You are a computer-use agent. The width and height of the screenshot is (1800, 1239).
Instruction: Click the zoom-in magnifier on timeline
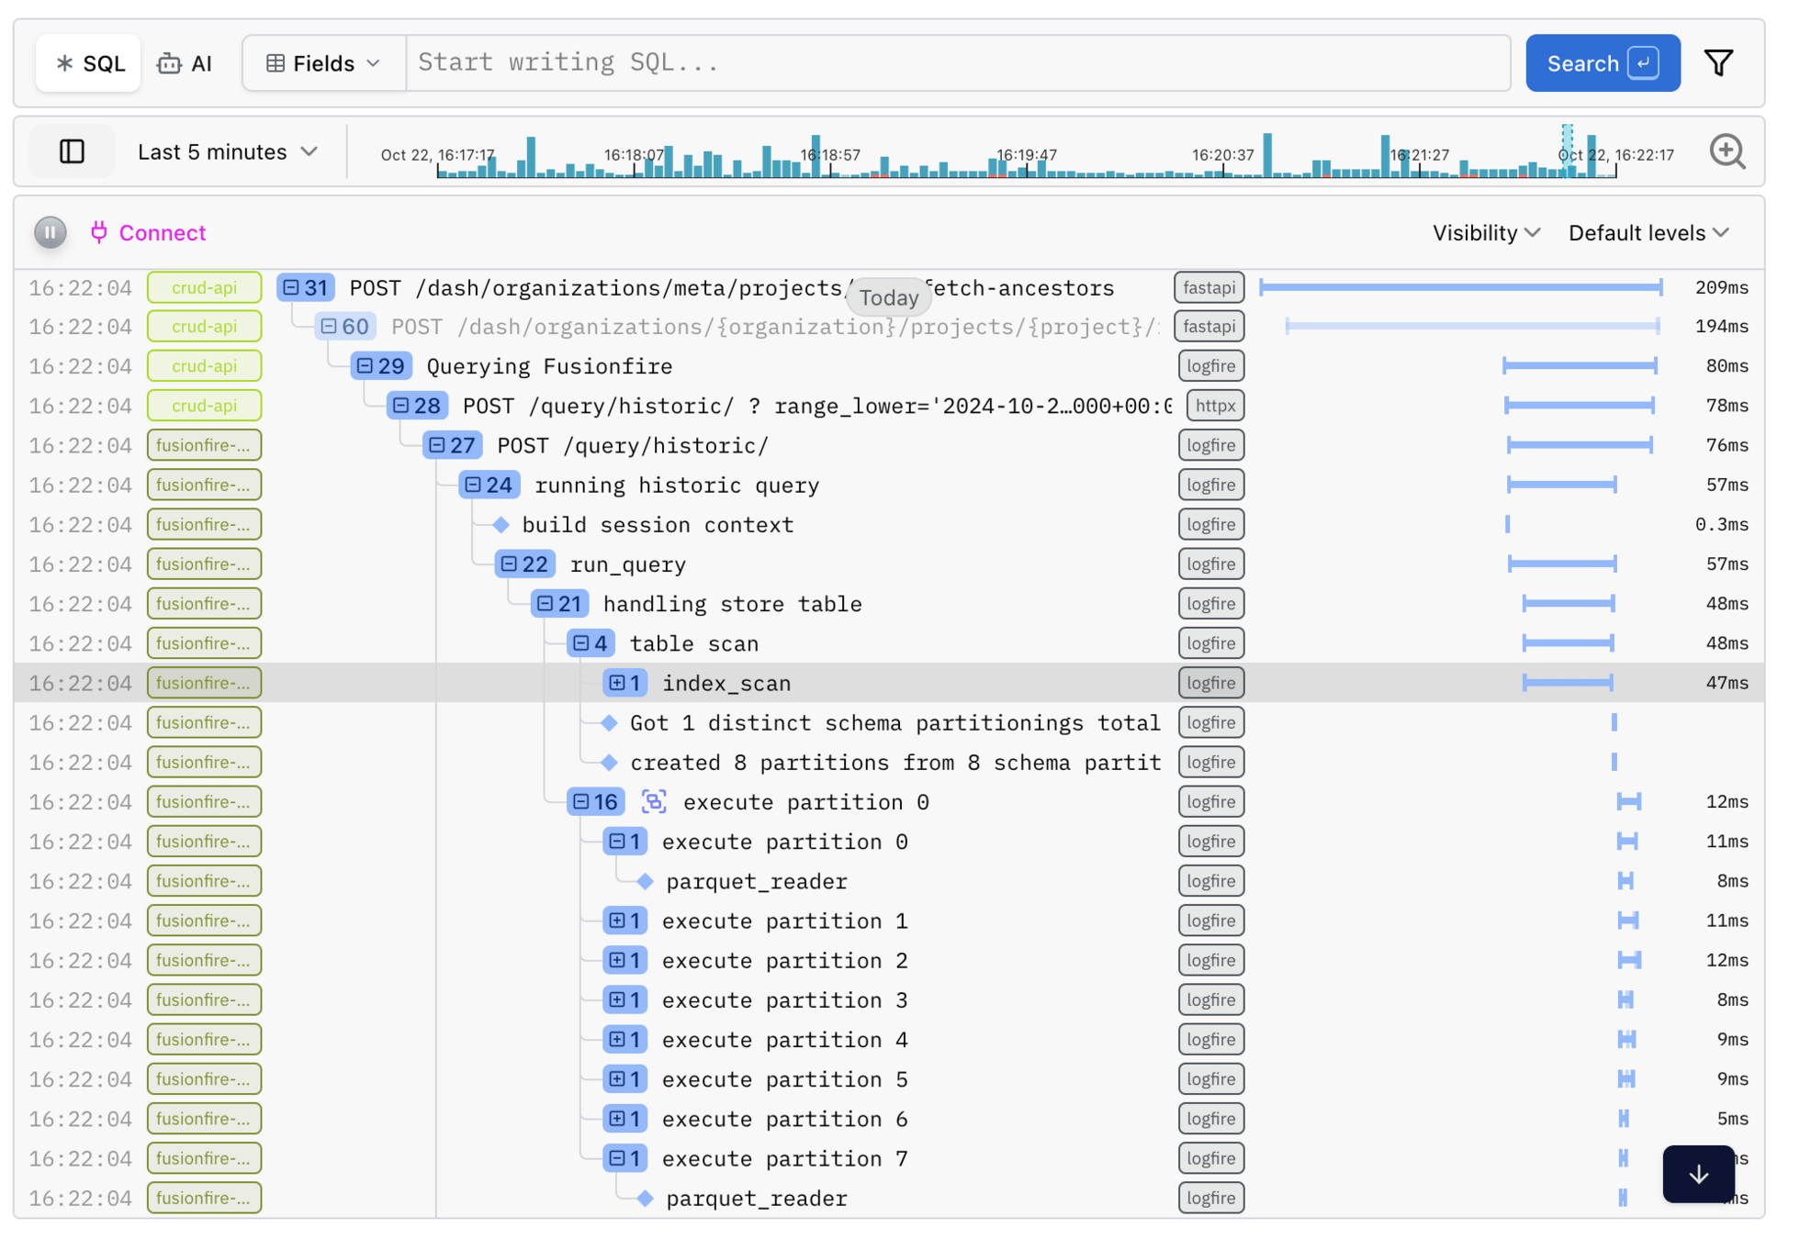1727,151
